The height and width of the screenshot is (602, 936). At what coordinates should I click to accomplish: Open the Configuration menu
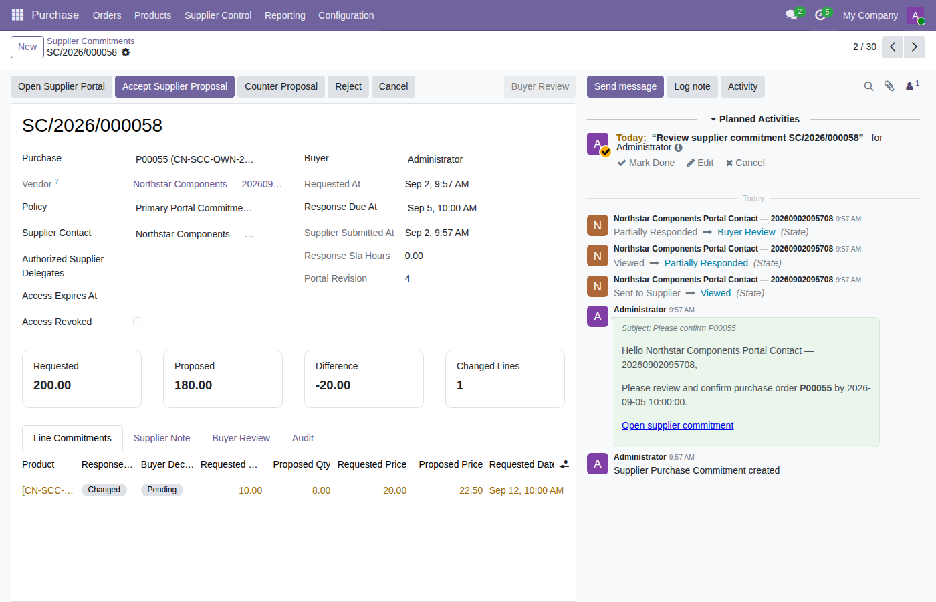point(346,15)
